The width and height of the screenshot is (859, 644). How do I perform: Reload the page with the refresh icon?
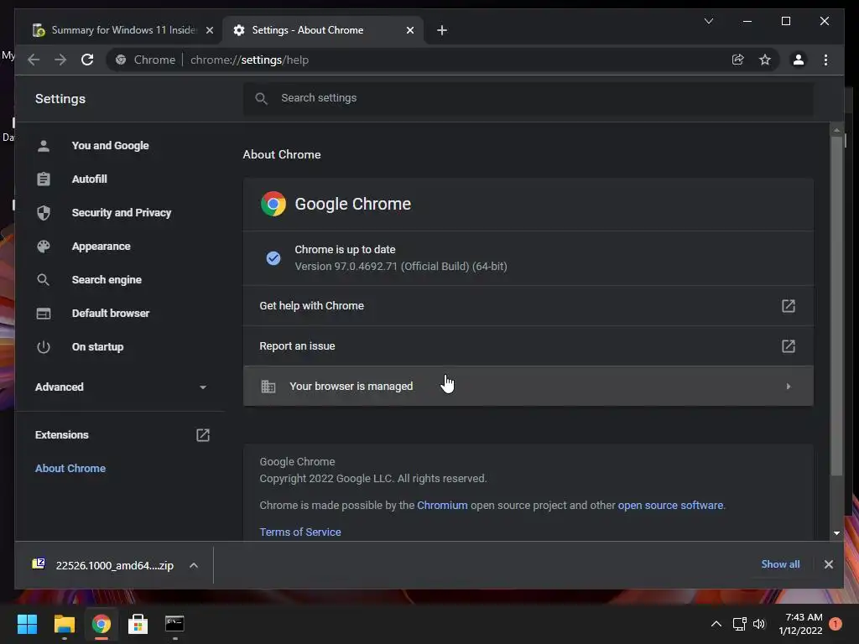pyautogui.click(x=87, y=60)
